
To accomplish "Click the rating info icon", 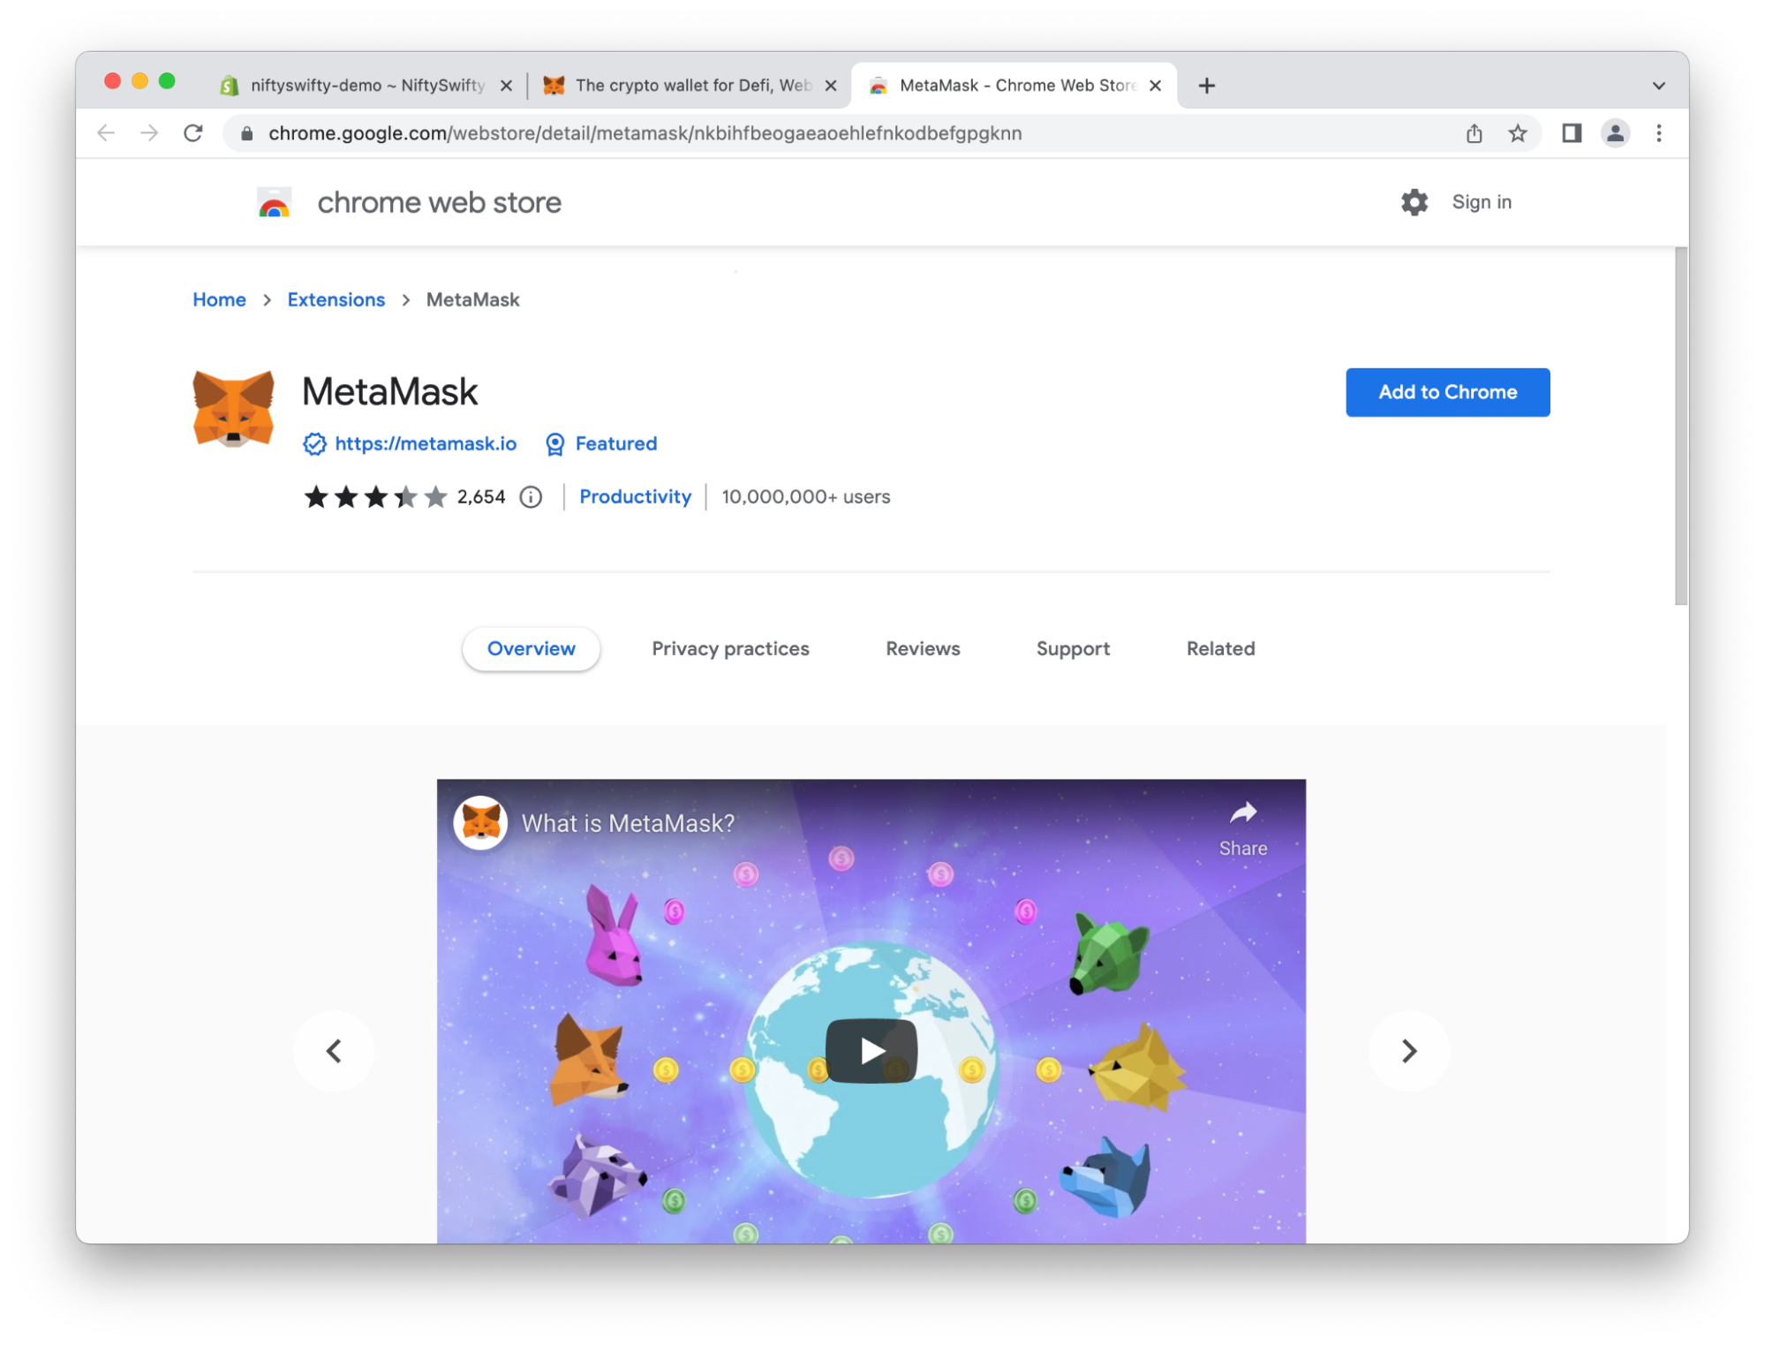I will click(531, 497).
